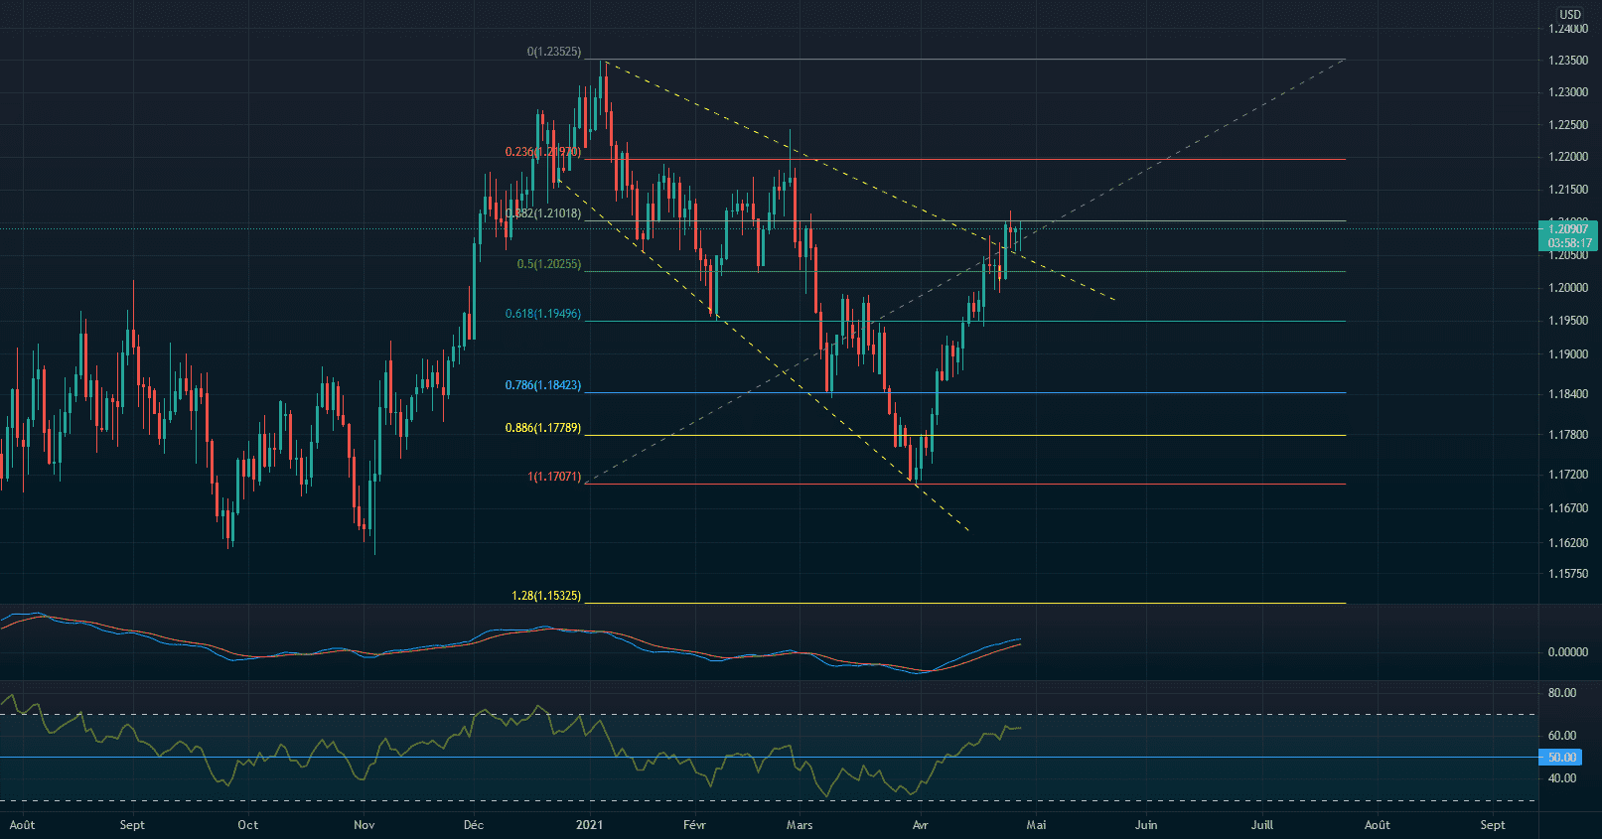Click the 1.20000 price axis label
The height and width of the screenshot is (839, 1602).
pyautogui.click(x=1568, y=288)
